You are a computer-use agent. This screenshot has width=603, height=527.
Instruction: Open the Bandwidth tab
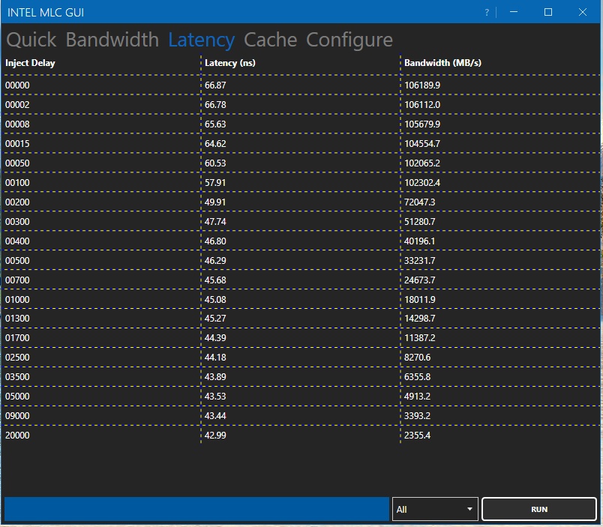pyautogui.click(x=112, y=40)
